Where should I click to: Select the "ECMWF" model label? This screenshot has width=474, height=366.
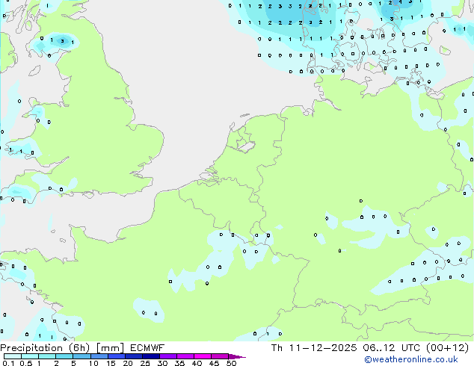[147, 348]
